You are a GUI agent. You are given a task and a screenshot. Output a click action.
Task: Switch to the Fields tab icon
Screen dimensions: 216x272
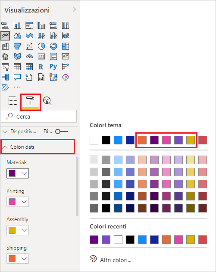tap(13, 101)
